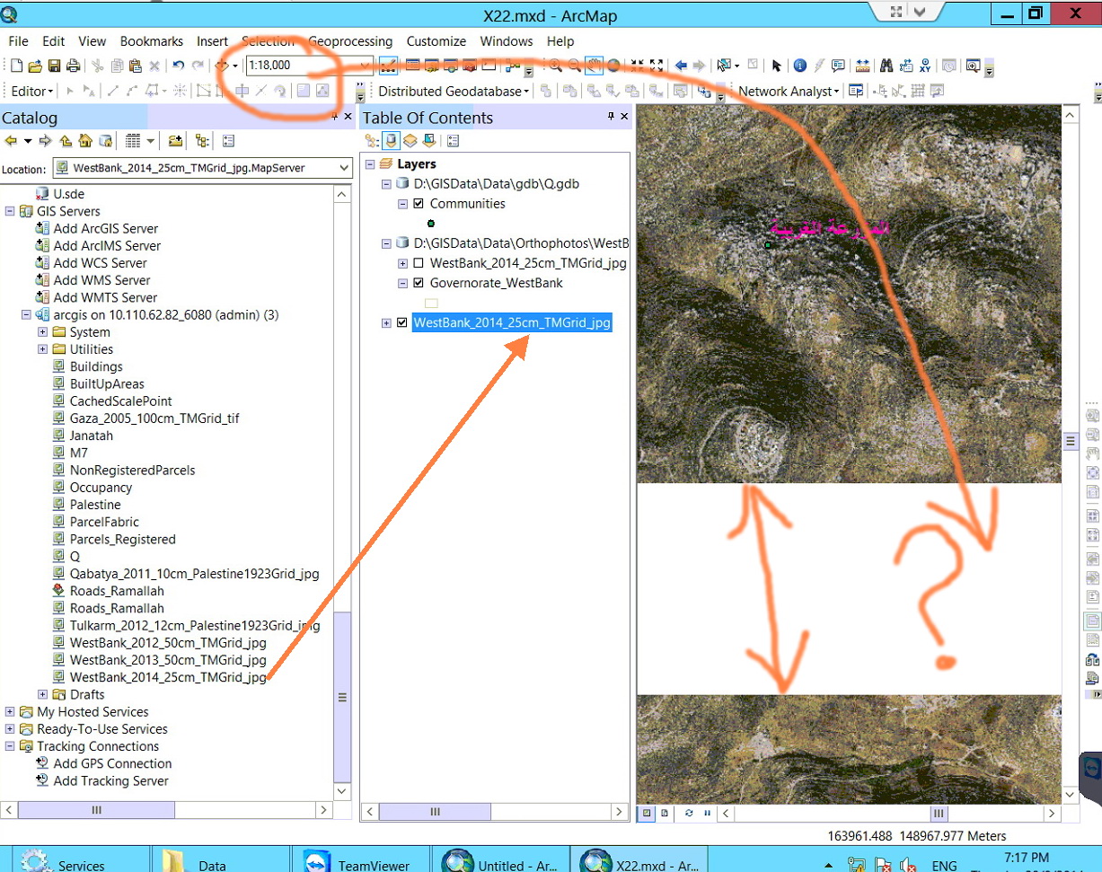Open the Catalog Location dropdown
The height and width of the screenshot is (872, 1102).
pyautogui.click(x=345, y=168)
